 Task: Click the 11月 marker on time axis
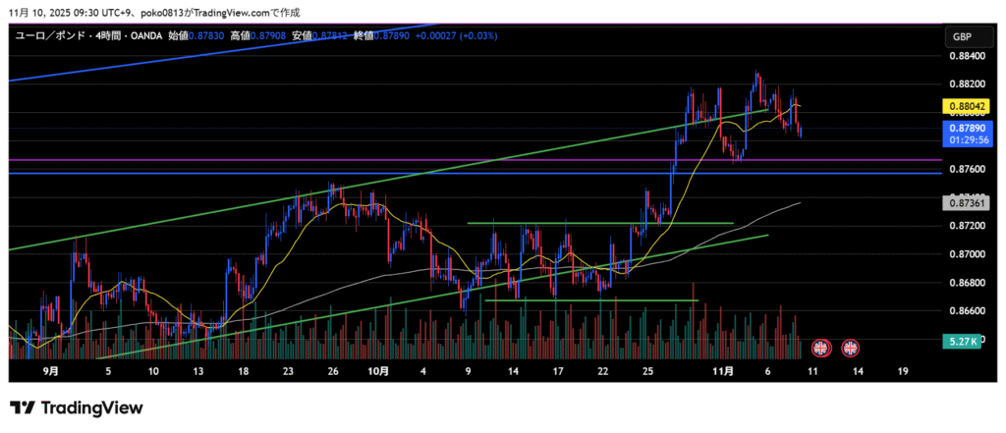click(x=723, y=372)
